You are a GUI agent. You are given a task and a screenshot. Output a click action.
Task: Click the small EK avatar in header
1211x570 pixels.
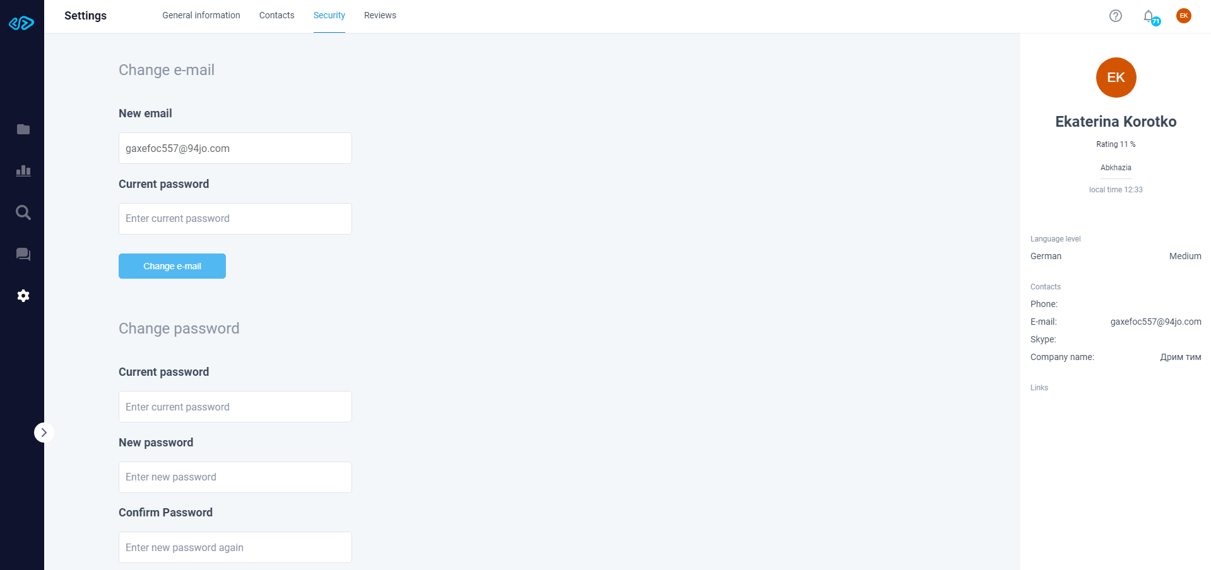1184,16
